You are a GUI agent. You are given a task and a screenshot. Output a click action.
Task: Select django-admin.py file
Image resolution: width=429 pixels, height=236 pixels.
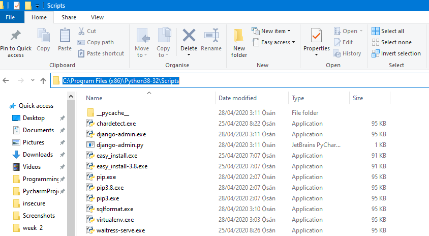click(115, 145)
